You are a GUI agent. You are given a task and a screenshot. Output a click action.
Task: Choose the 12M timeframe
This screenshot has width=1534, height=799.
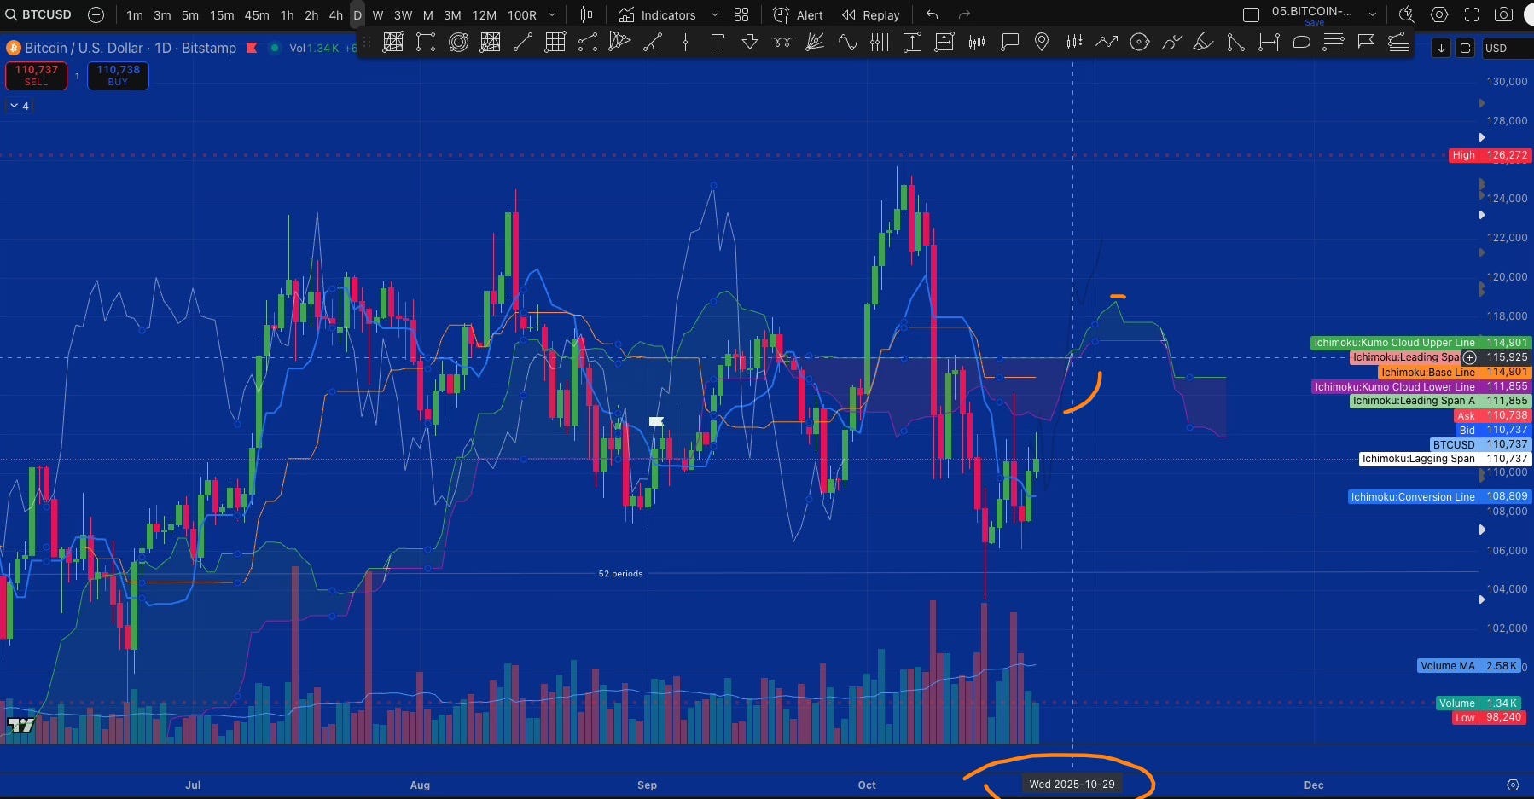click(484, 15)
